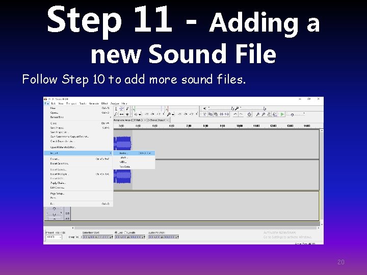Click the microphone icon in mixer toolbar
Image resolution: width=367 pixels, height=275 pixels.
tap(237, 108)
